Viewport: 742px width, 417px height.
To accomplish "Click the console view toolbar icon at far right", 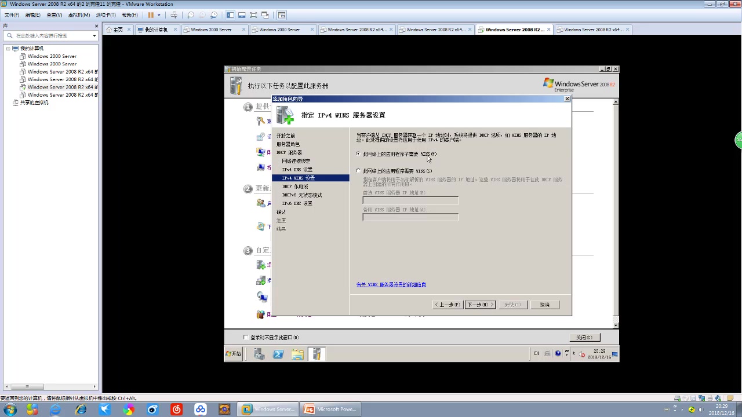I will point(282,14).
